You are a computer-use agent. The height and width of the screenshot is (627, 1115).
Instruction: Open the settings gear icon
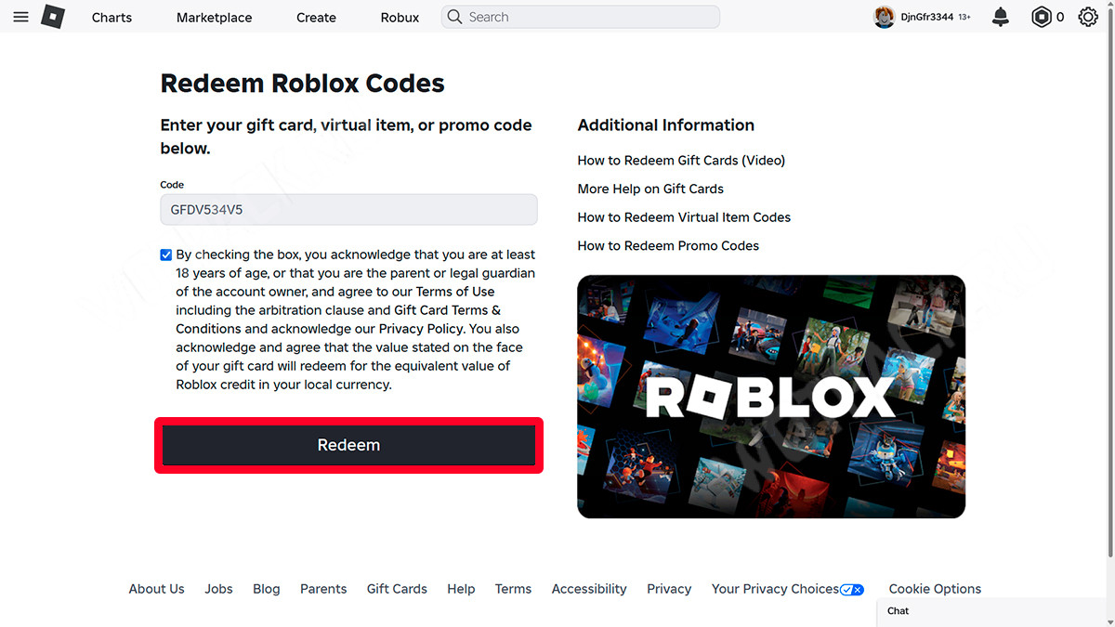pyautogui.click(x=1088, y=17)
